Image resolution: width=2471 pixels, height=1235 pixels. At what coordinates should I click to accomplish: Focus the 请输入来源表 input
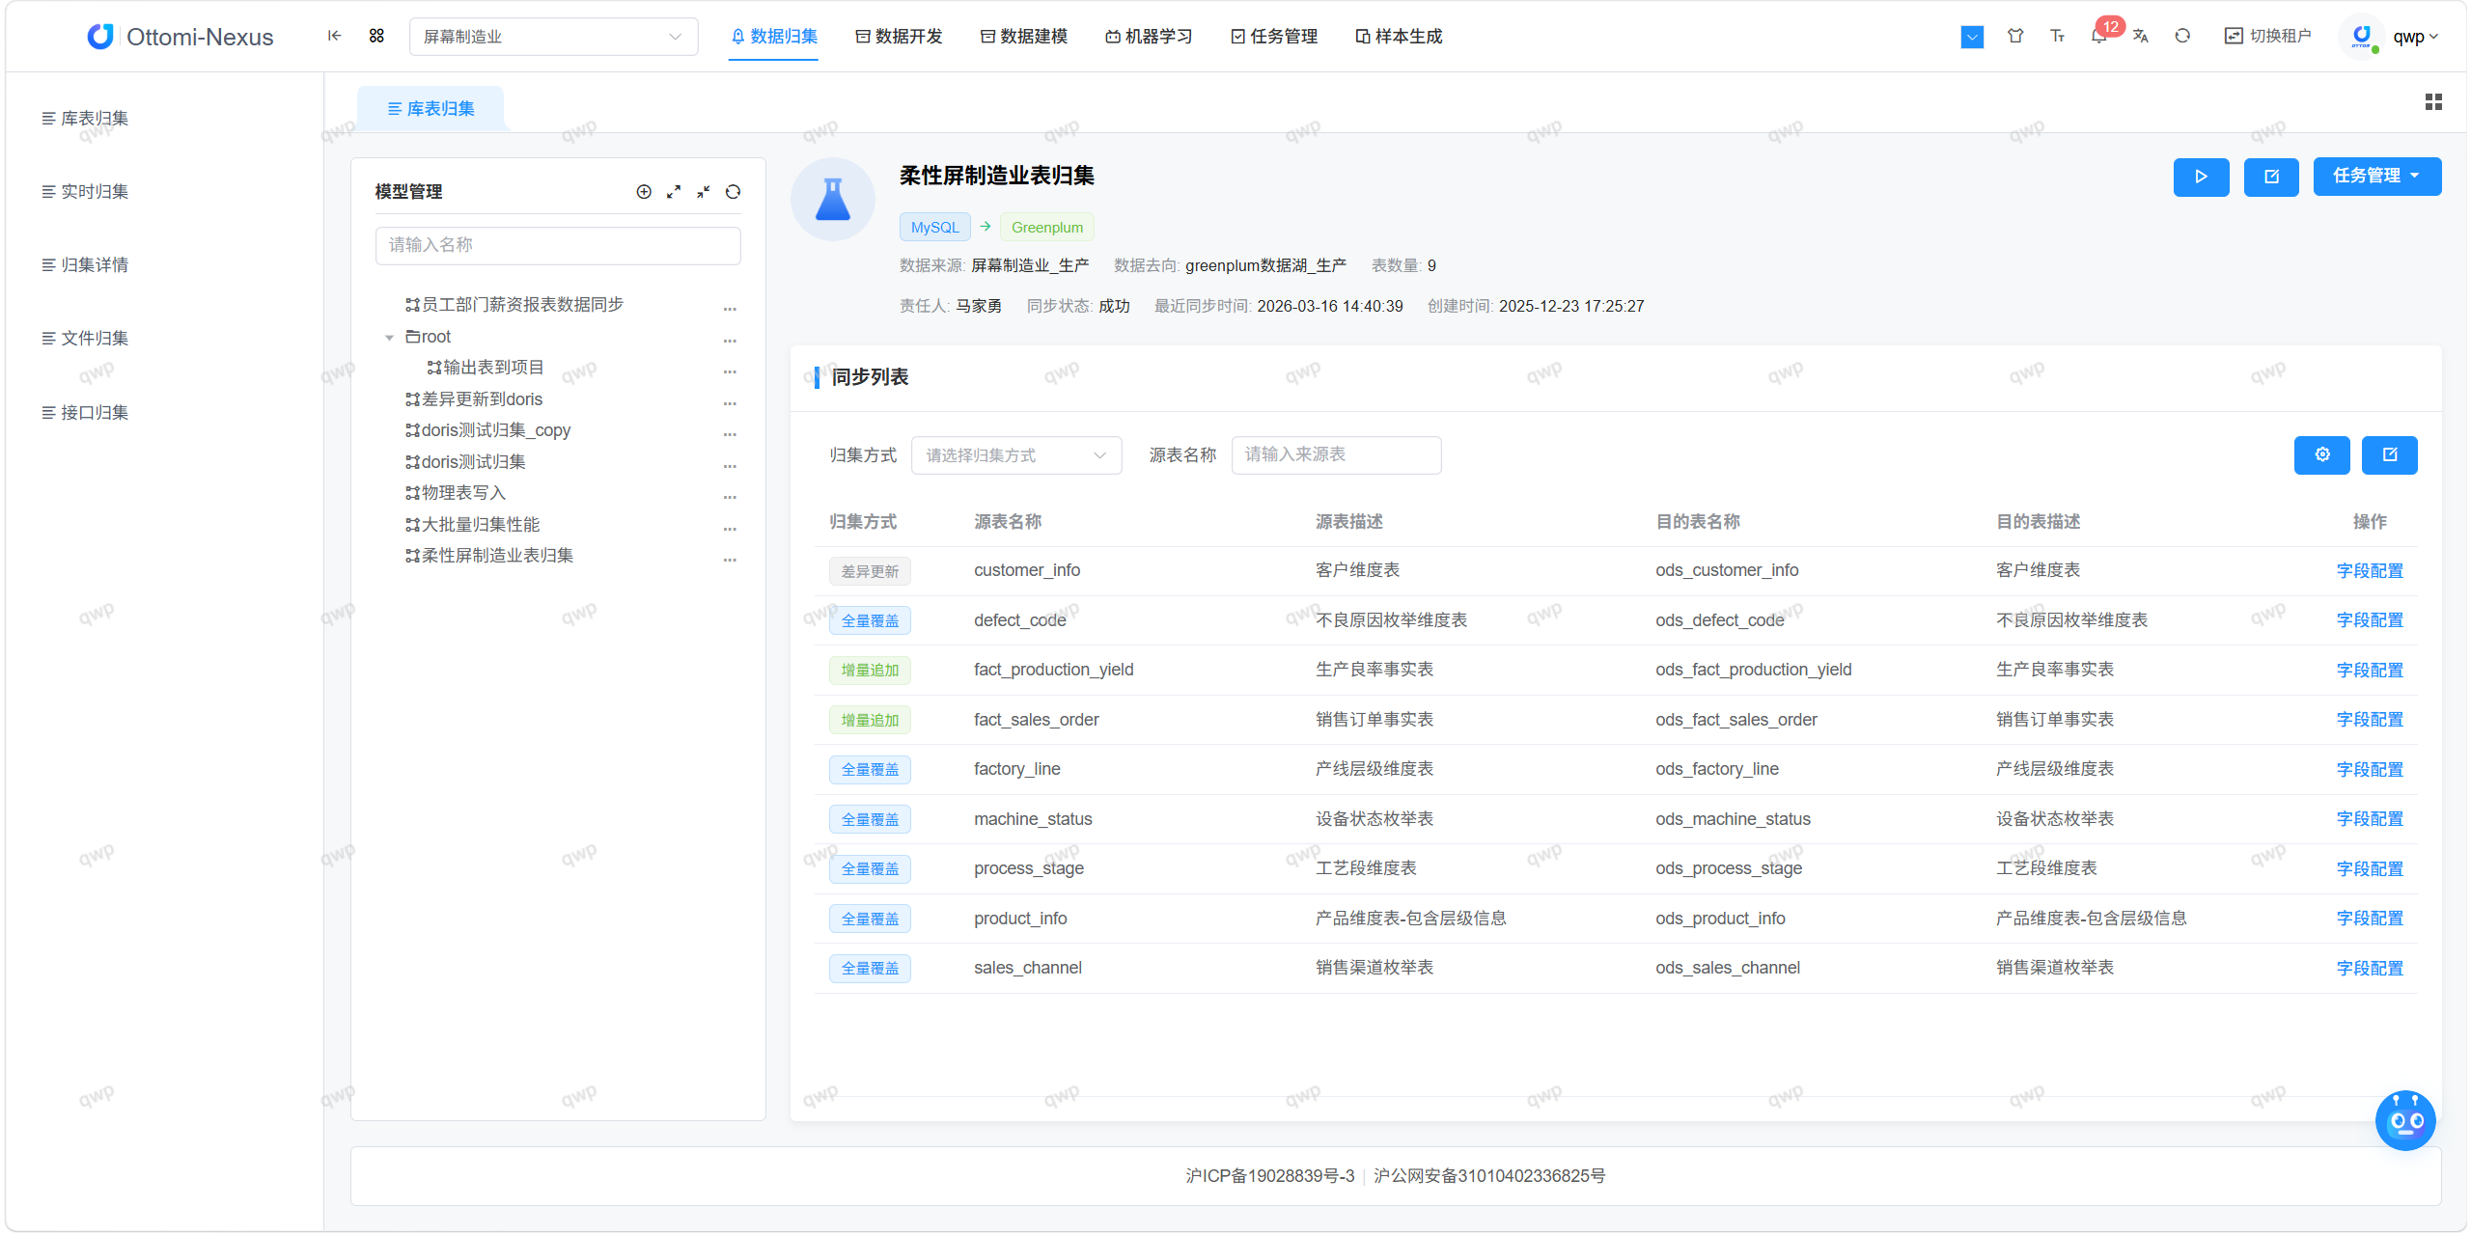[1336, 455]
